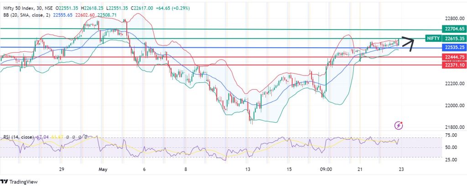Click the NIFTY symbol tag on price scale
This screenshot has height=186, width=467.
click(x=433, y=38)
